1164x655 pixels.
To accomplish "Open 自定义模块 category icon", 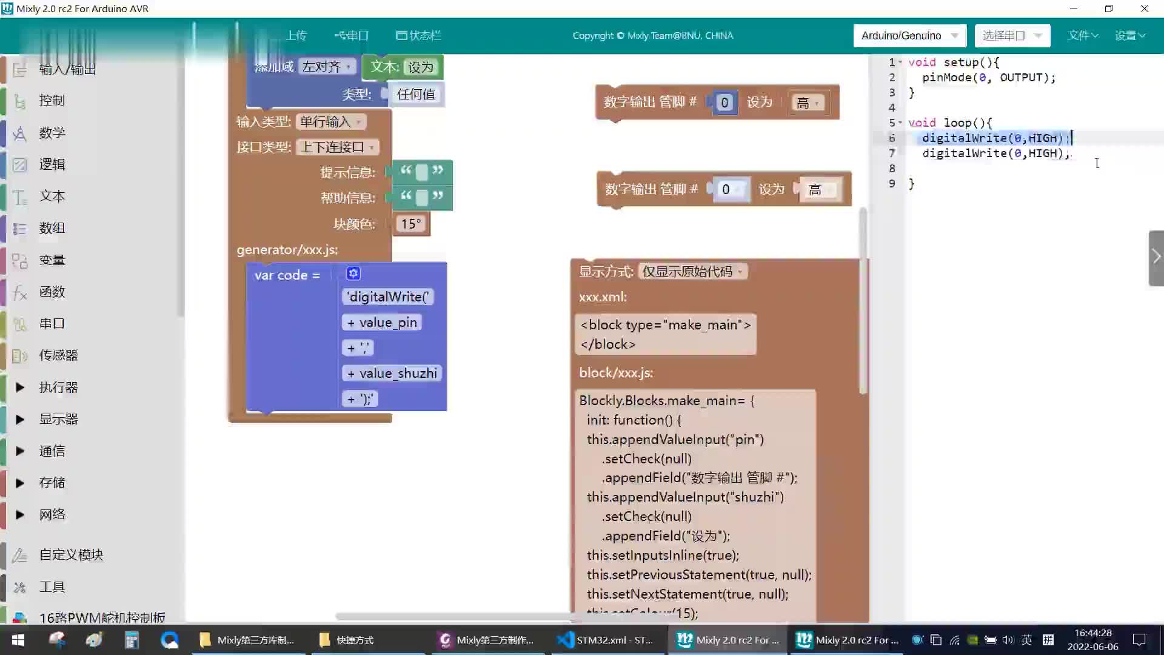I will 19,555.
